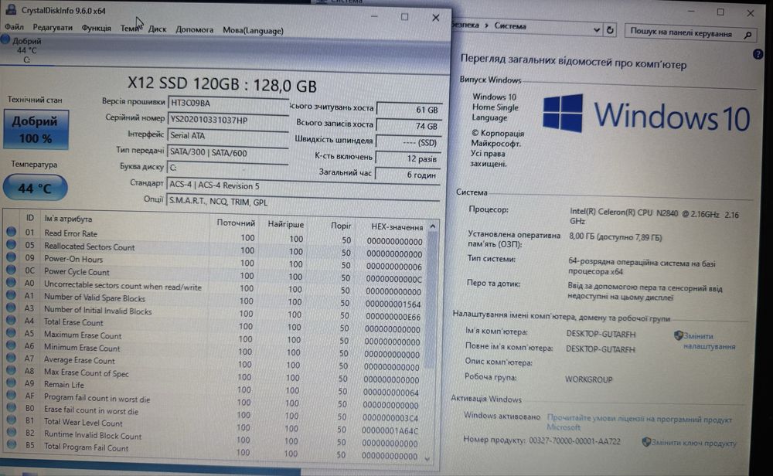Image resolution: width=773 pixels, height=476 pixels.
Task: Click the shield icon beside Змінити настройки
Action: pos(679,335)
